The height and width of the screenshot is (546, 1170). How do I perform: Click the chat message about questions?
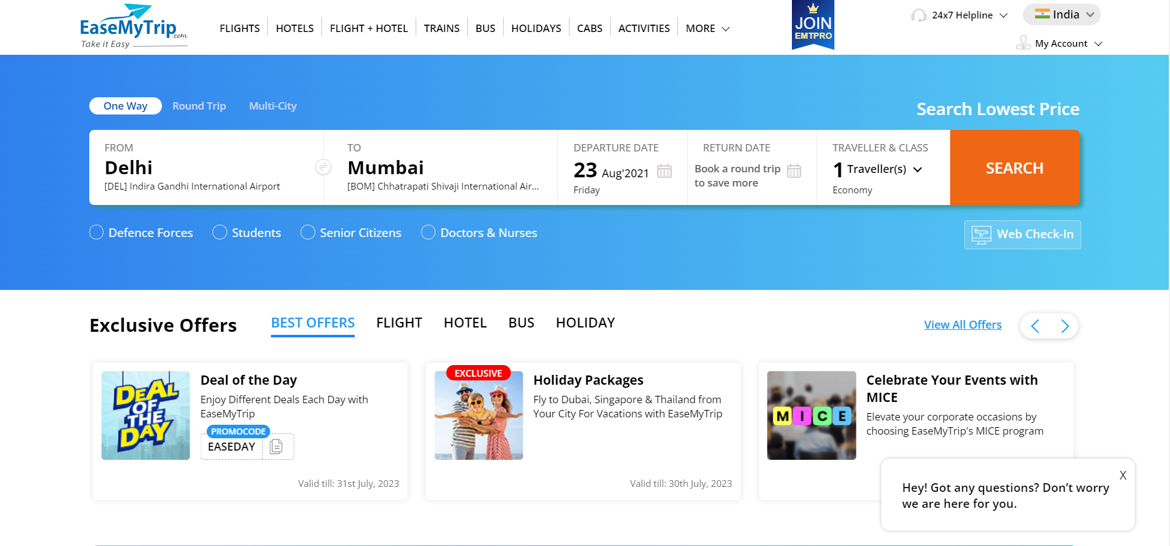(1006, 496)
